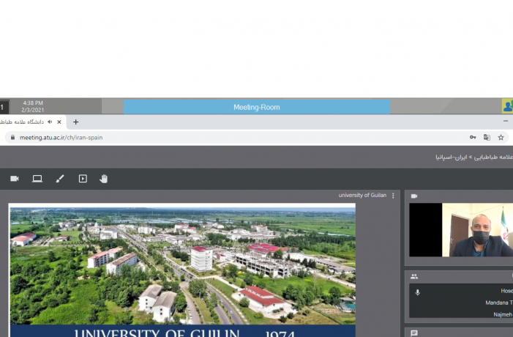Viewport: 513px width, 337px height.
Task: Select participant Mandana in the list
Action: point(499,303)
